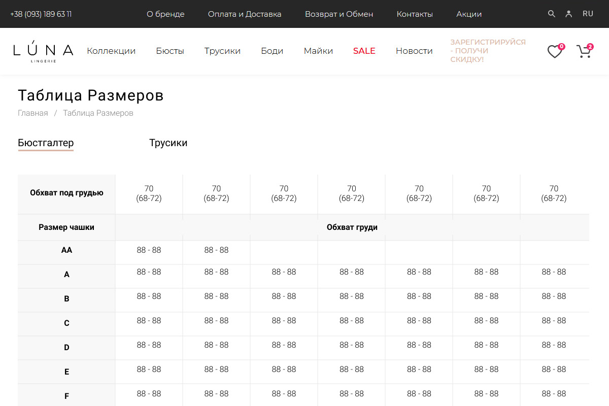Image resolution: width=609 pixels, height=406 pixels.
Task: Open the RU language selector
Action: tap(588, 14)
